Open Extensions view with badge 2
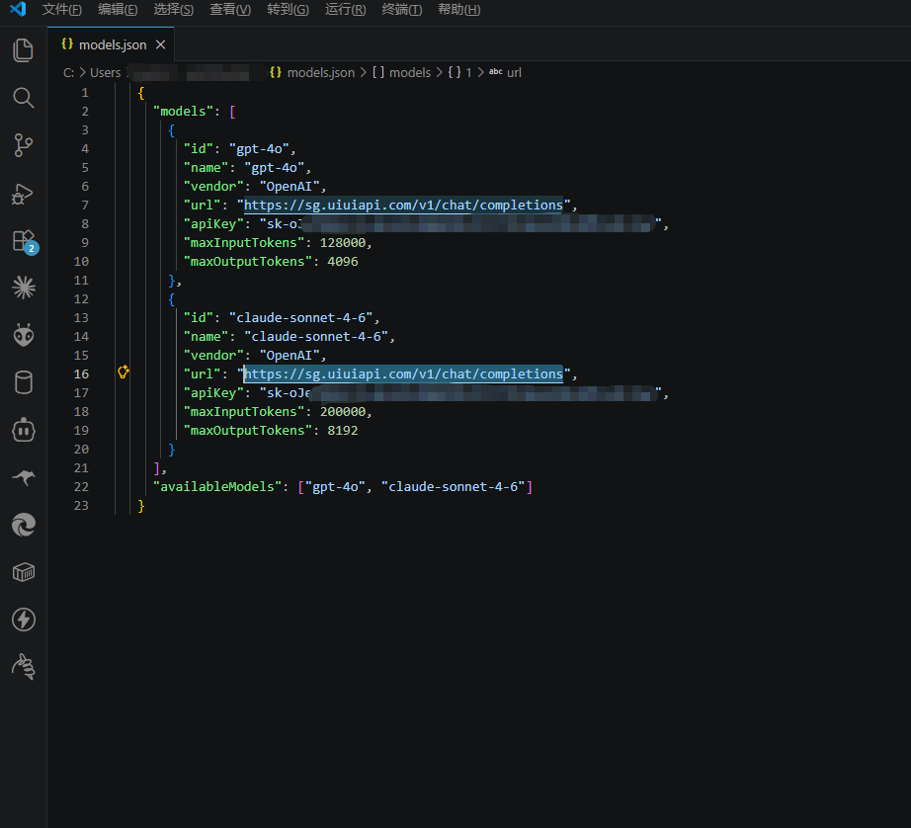911x828 pixels. (x=23, y=240)
